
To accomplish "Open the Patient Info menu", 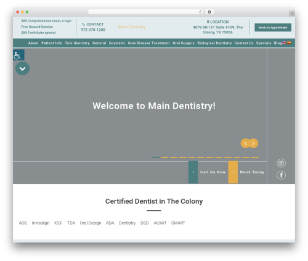I will click(x=52, y=43).
